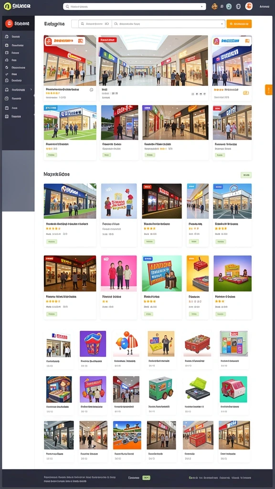Click the small green button beside the second section heading
275x489 pixels.
(x=246, y=175)
